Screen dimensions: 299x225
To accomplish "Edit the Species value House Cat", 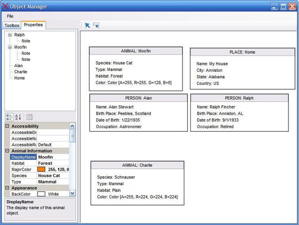I will point(53,176).
